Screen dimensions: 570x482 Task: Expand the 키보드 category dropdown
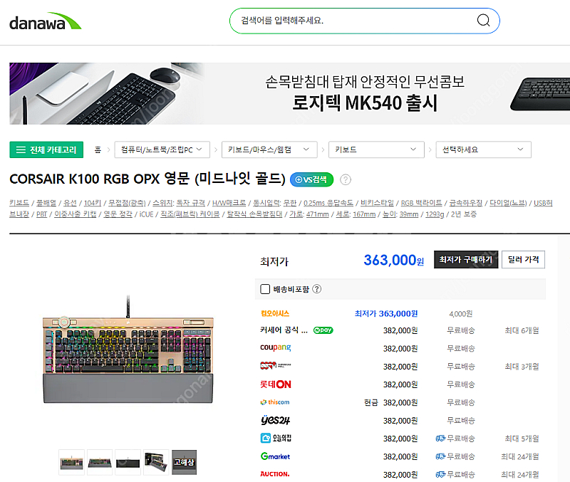(x=376, y=150)
